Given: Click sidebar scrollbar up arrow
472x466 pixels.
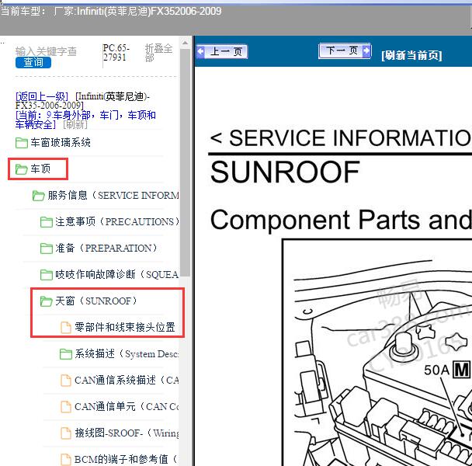Looking at the screenshot, I should click(x=185, y=43).
